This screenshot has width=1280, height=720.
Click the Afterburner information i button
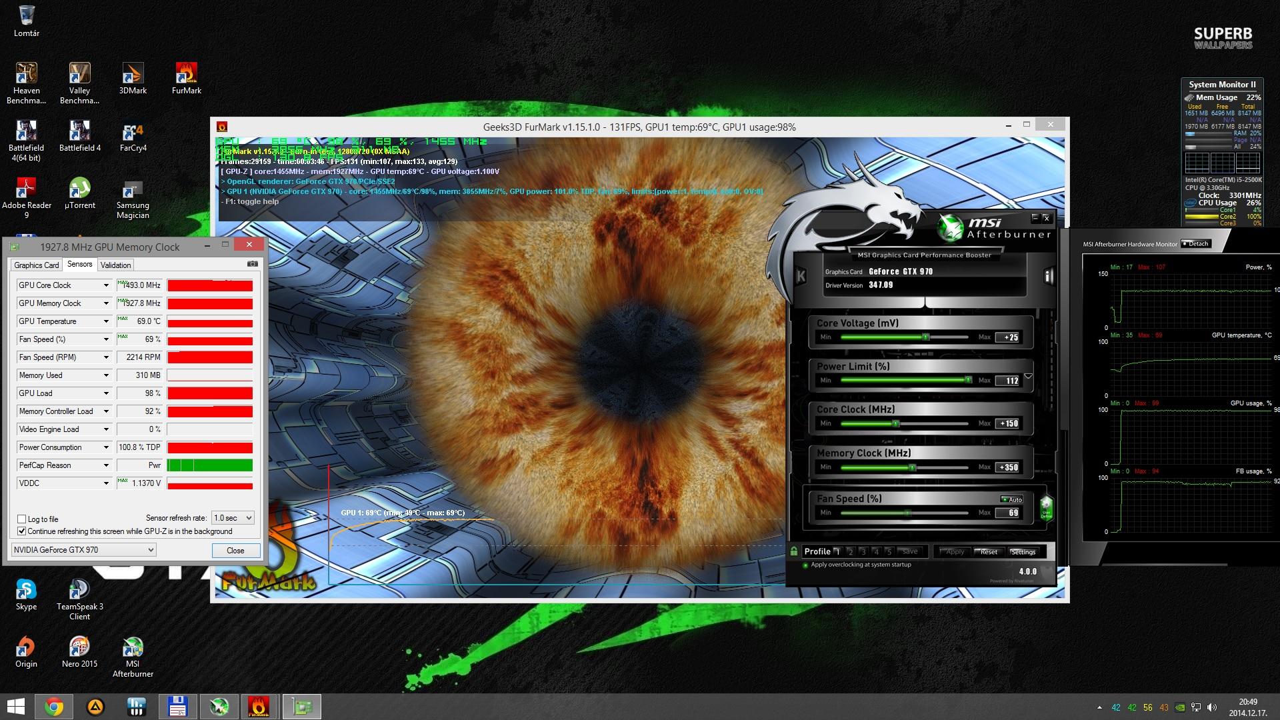tap(1048, 275)
